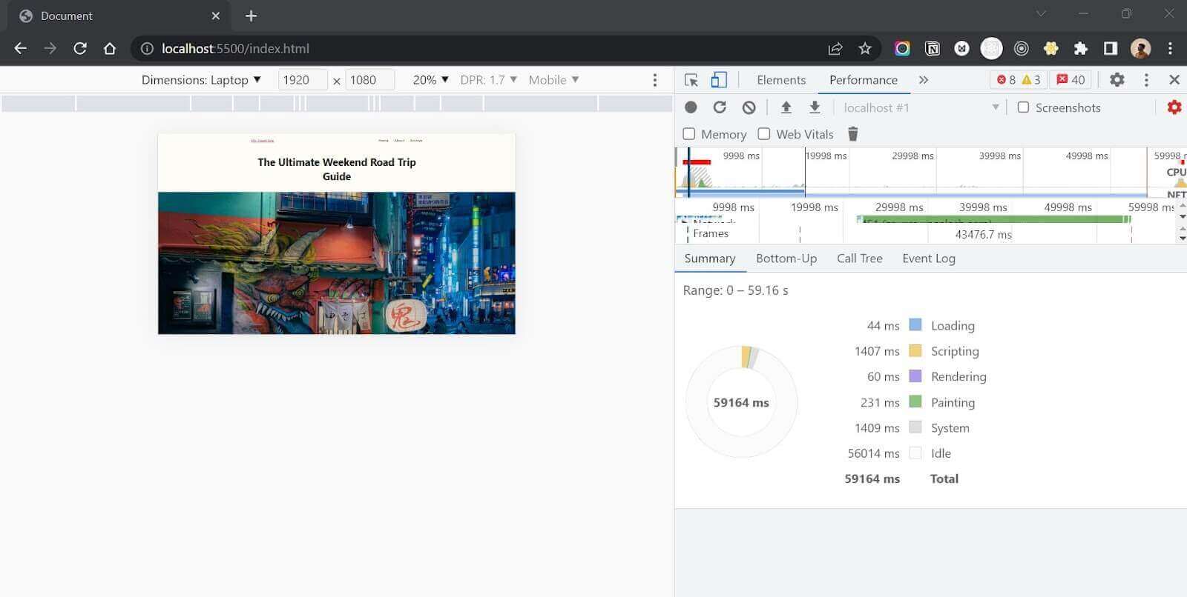Open the Elements panel tab
This screenshot has width=1187, height=597.
[x=780, y=80]
